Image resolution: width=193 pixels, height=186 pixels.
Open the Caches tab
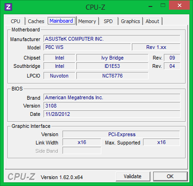(36, 21)
